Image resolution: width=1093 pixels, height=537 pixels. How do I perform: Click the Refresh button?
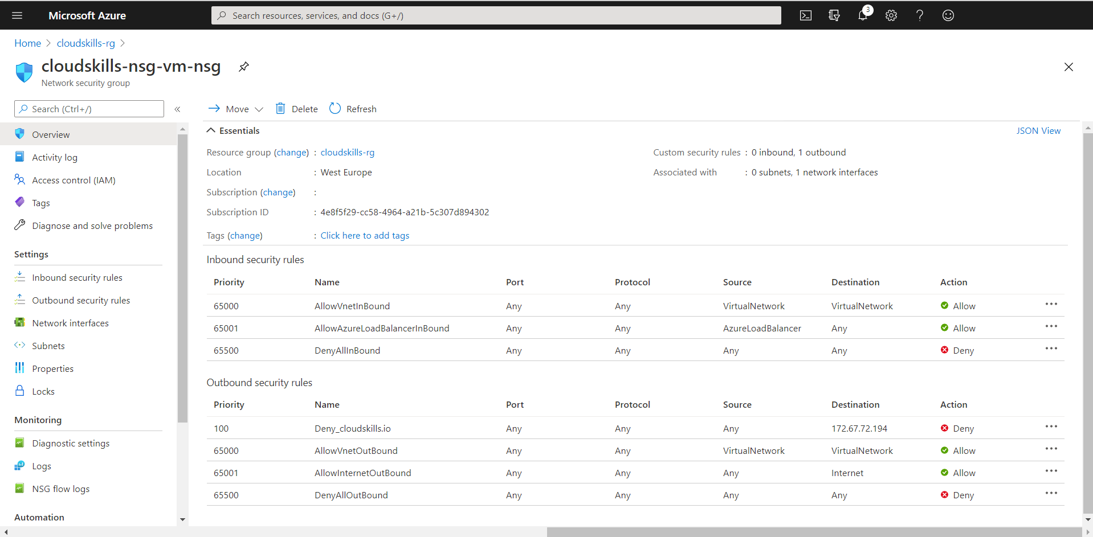(353, 109)
